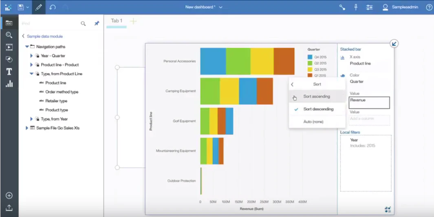Viewport: 434px width, 217px height.
Task: Go back from the Sort menu
Action: tap(292, 85)
